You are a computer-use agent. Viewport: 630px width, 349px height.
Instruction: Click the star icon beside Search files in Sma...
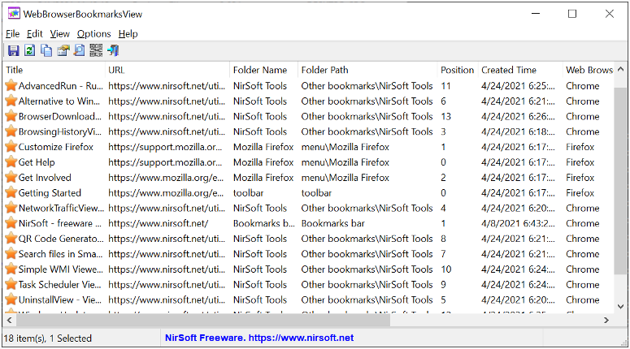coord(11,253)
